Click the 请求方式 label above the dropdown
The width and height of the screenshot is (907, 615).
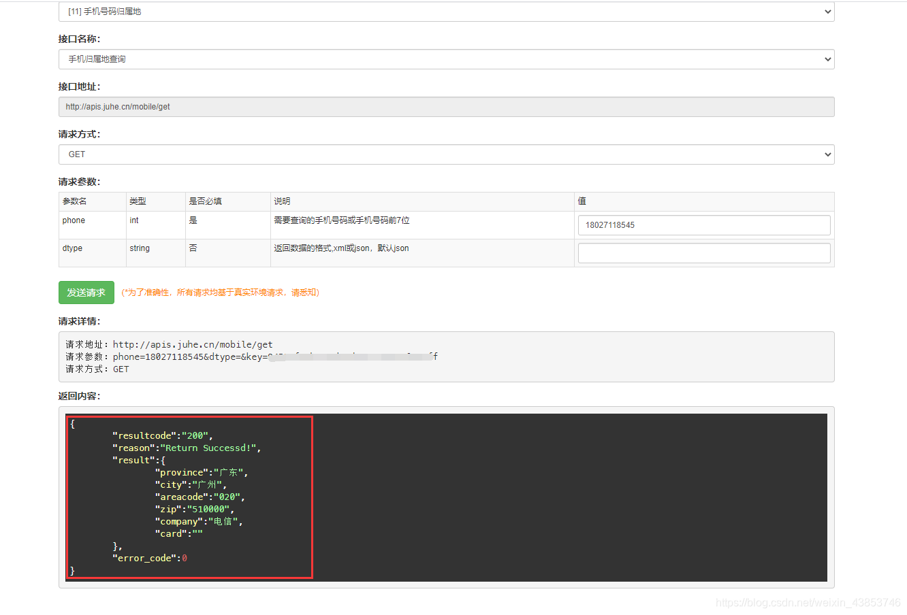pyautogui.click(x=79, y=135)
